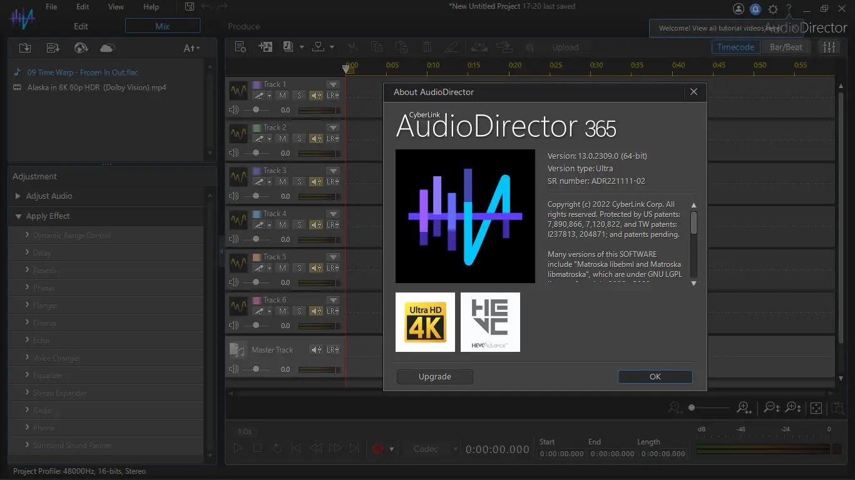
Task: Click the fit-to-window zoom icon
Action: coord(816,408)
